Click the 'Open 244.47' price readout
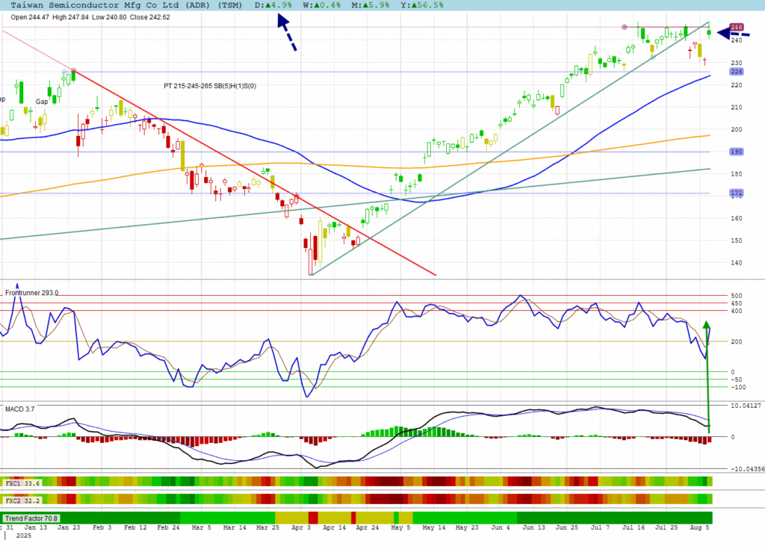This screenshot has height=549, width=765. click(30, 17)
